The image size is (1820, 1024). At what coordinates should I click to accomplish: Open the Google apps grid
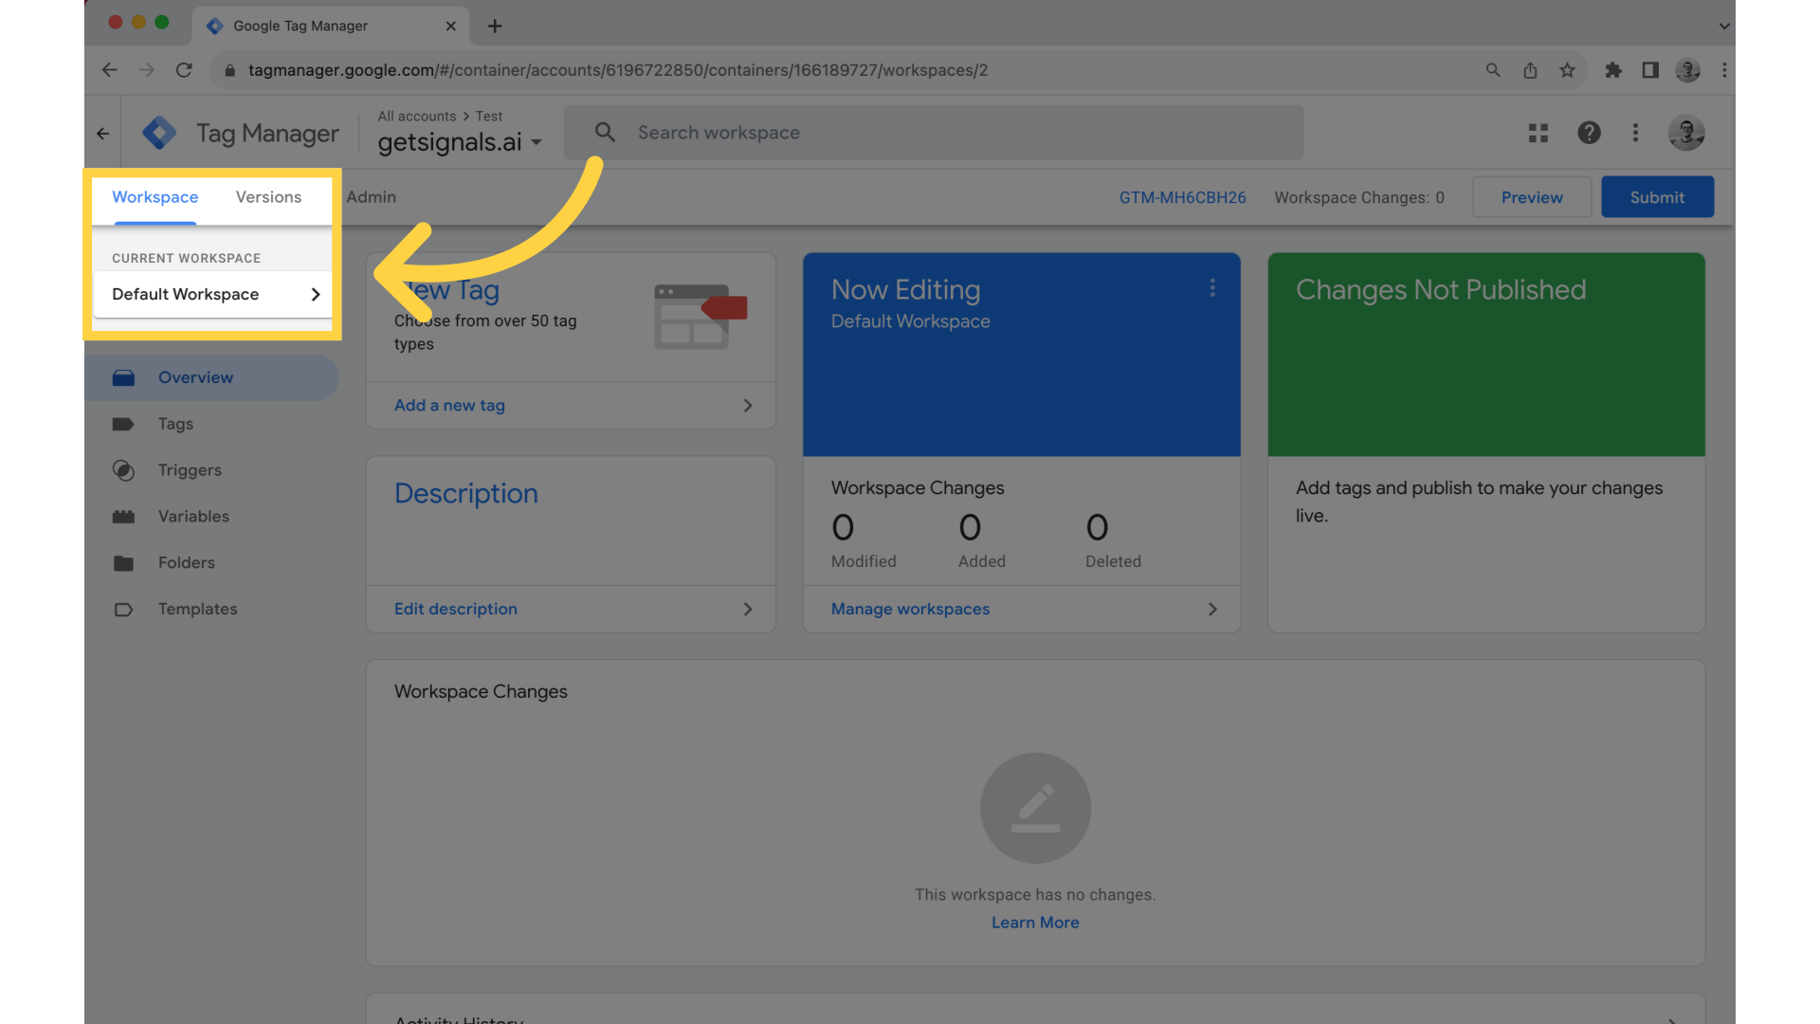[1538, 133]
